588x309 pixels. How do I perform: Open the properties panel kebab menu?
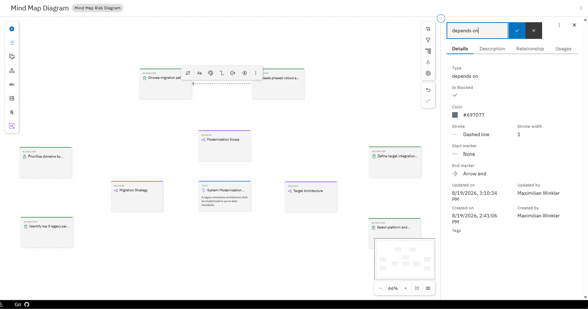[x=559, y=25]
